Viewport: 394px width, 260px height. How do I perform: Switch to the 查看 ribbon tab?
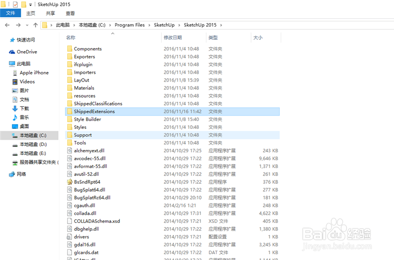click(70, 13)
